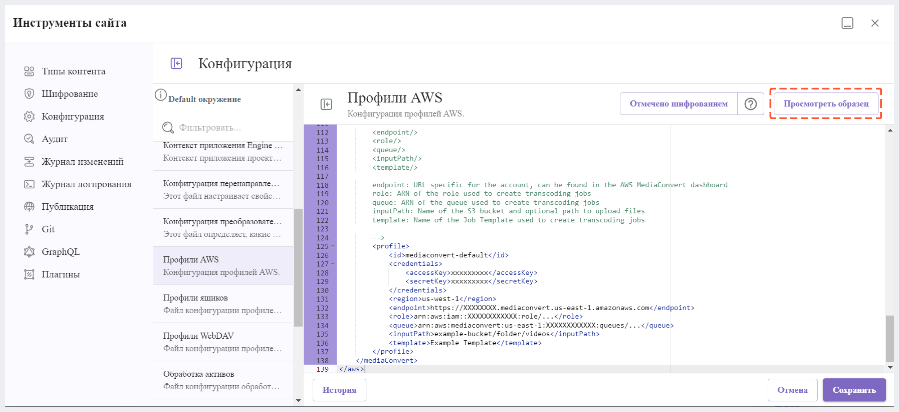Click the secretKey line in editor
This screenshot has height=412, width=899.
tap(471, 282)
